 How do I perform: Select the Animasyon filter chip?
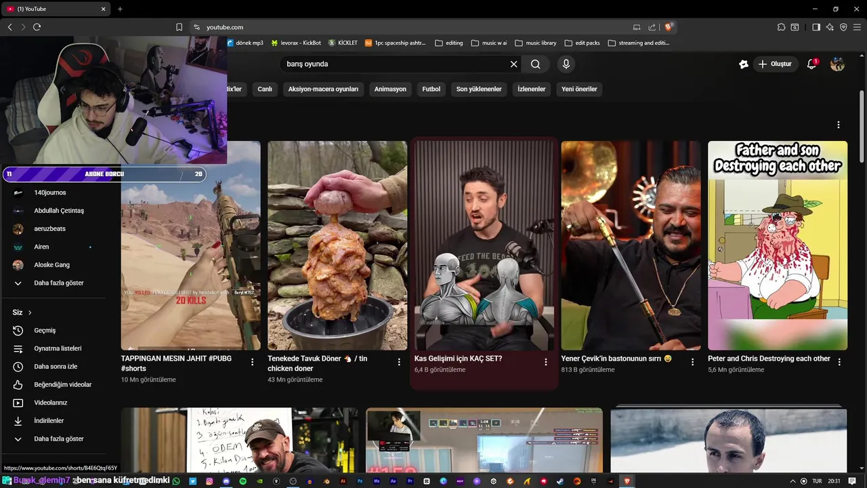point(390,89)
